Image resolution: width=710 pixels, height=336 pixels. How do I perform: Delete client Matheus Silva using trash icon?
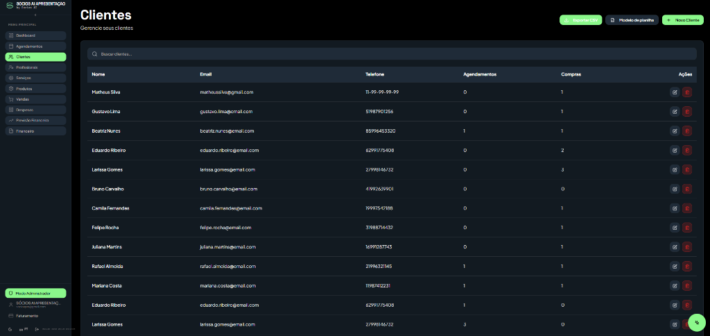pyautogui.click(x=687, y=92)
